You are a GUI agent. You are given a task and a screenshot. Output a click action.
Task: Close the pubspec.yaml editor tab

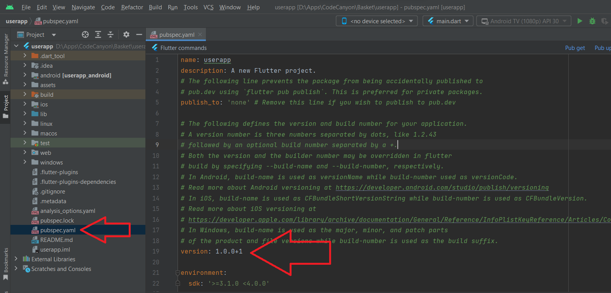point(200,34)
